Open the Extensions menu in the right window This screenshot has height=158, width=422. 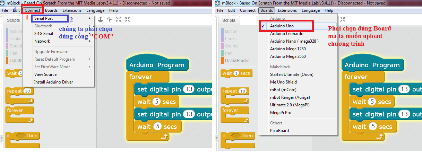click(287, 10)
